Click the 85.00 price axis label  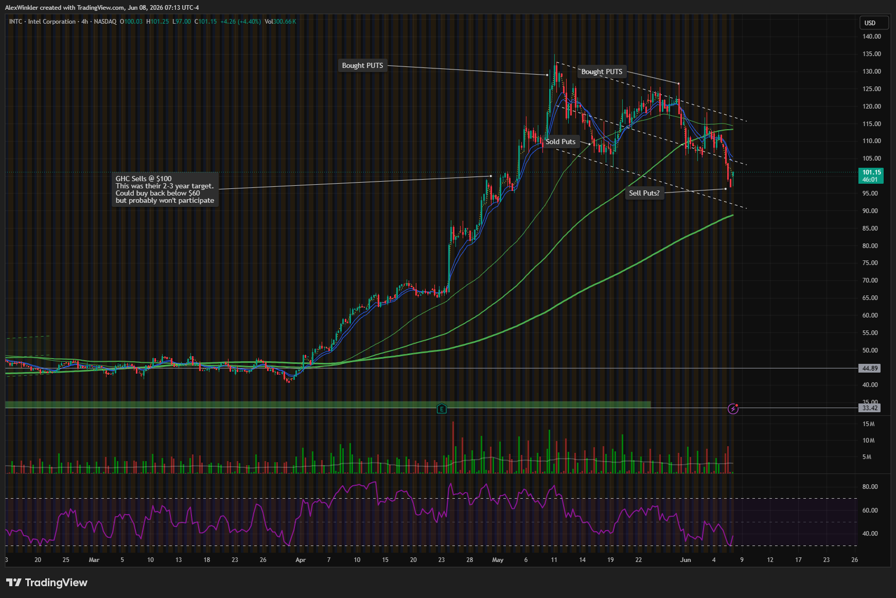point(870,228)
